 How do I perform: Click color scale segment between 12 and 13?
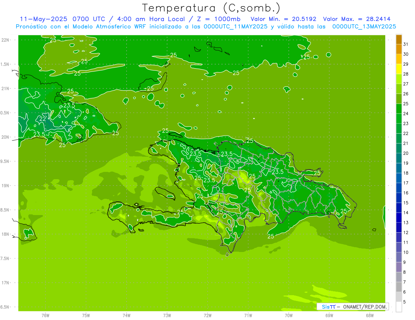[399, 227]
